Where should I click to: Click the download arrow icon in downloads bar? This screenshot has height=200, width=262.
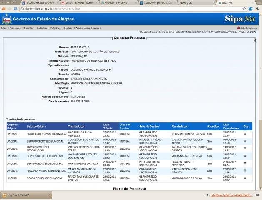tap(207, 195)
